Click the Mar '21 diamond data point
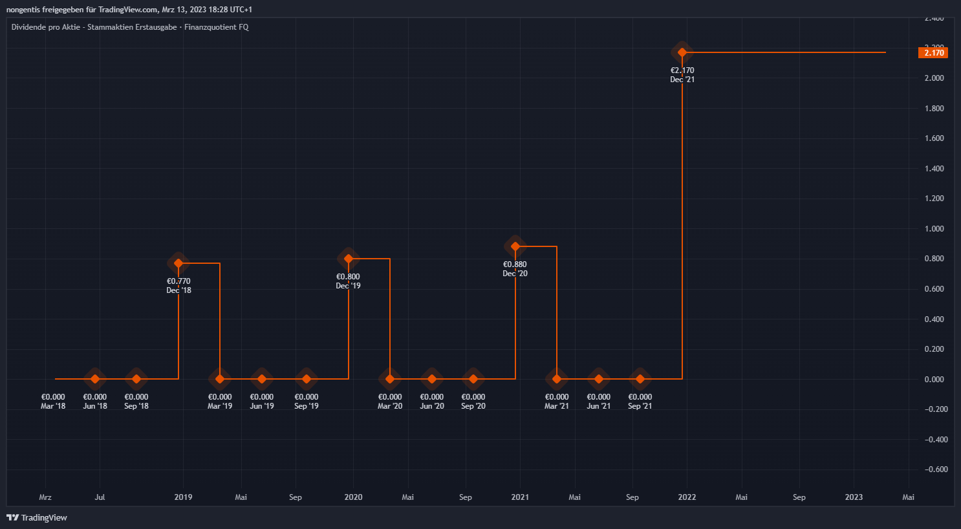The image size is (961, 529). tap(557, 379)
